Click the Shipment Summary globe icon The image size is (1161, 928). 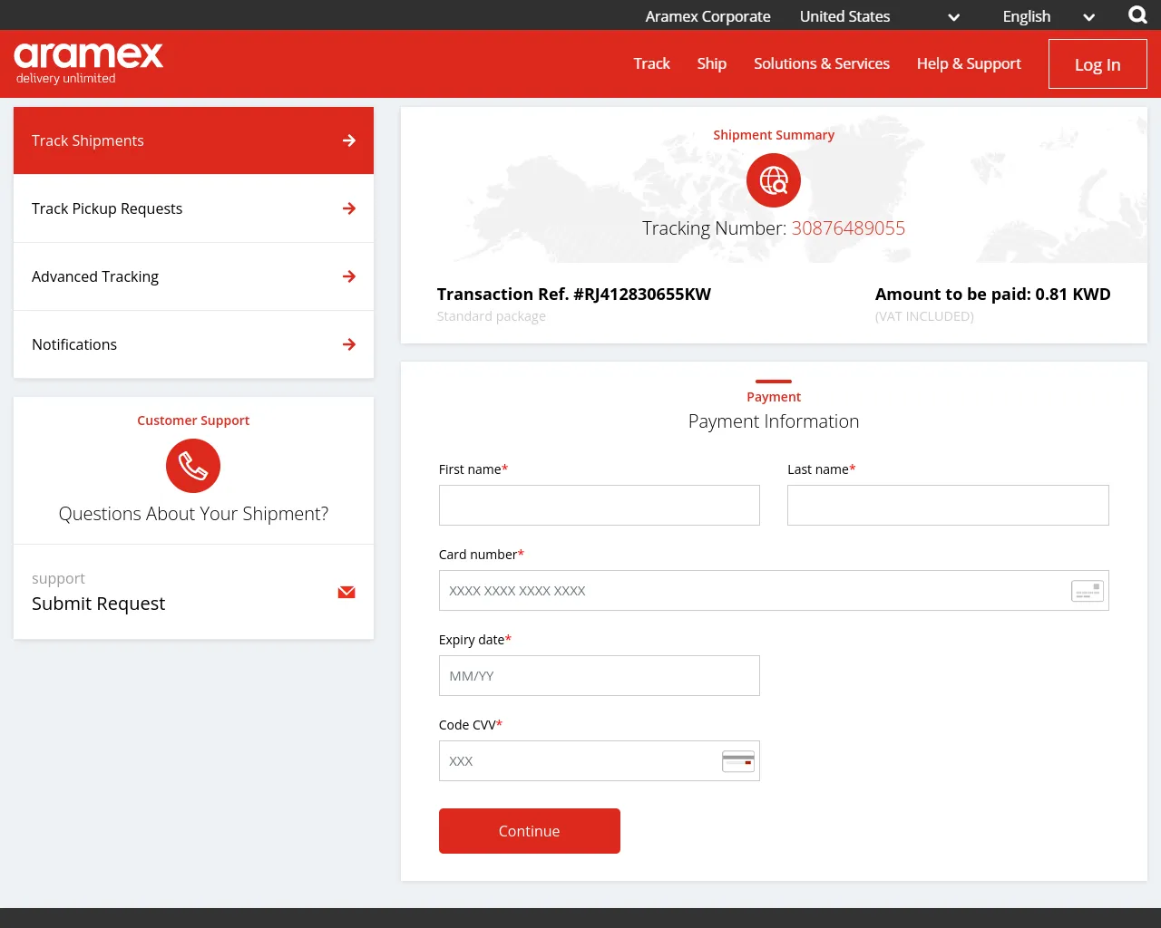[774, 180]
